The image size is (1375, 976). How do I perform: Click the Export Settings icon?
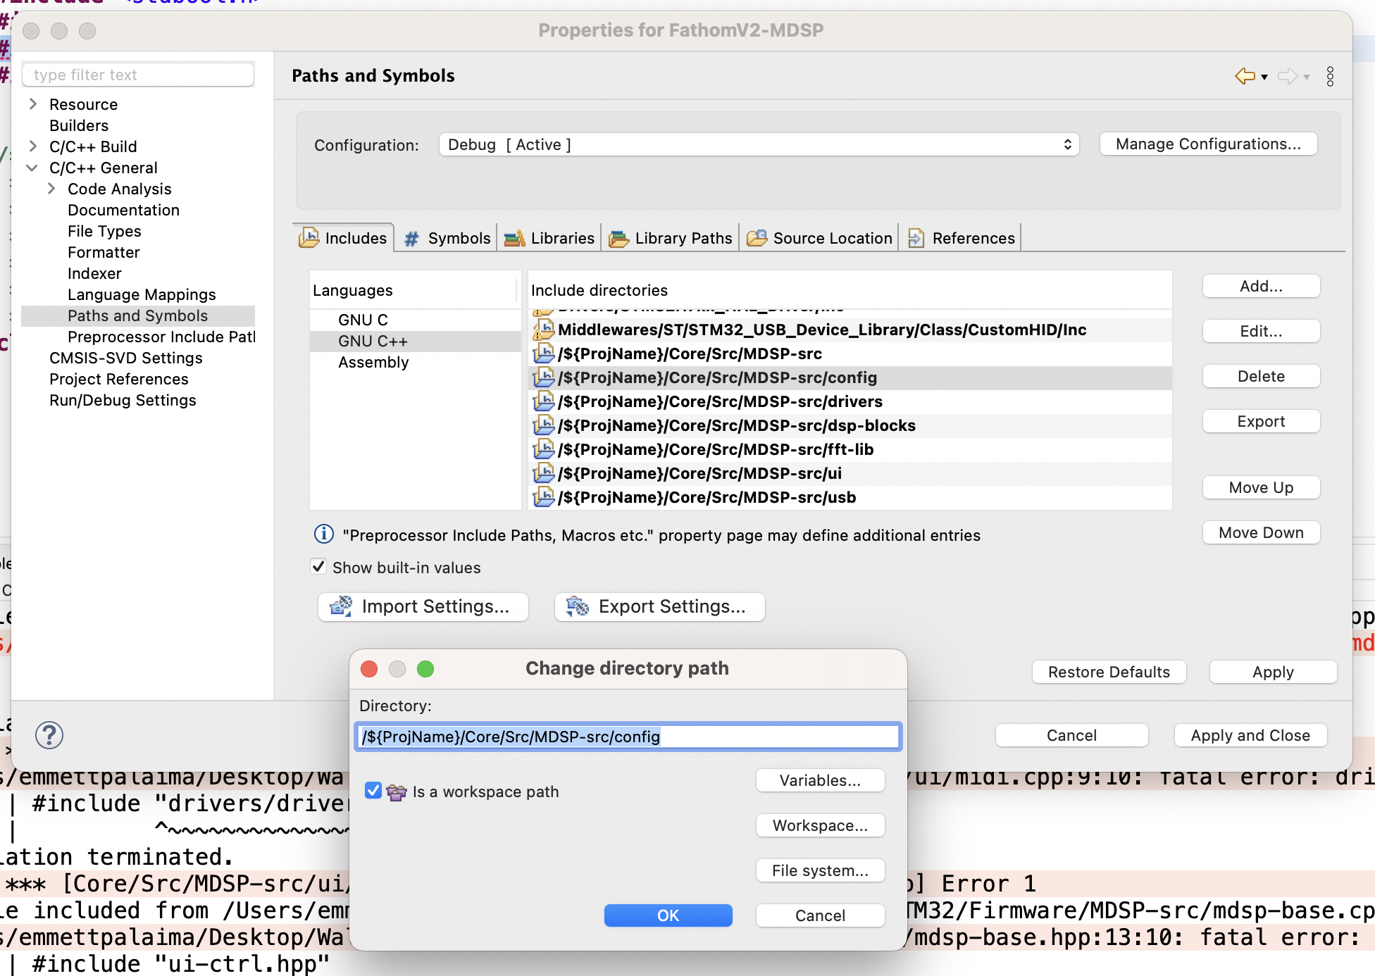[578, 606]
